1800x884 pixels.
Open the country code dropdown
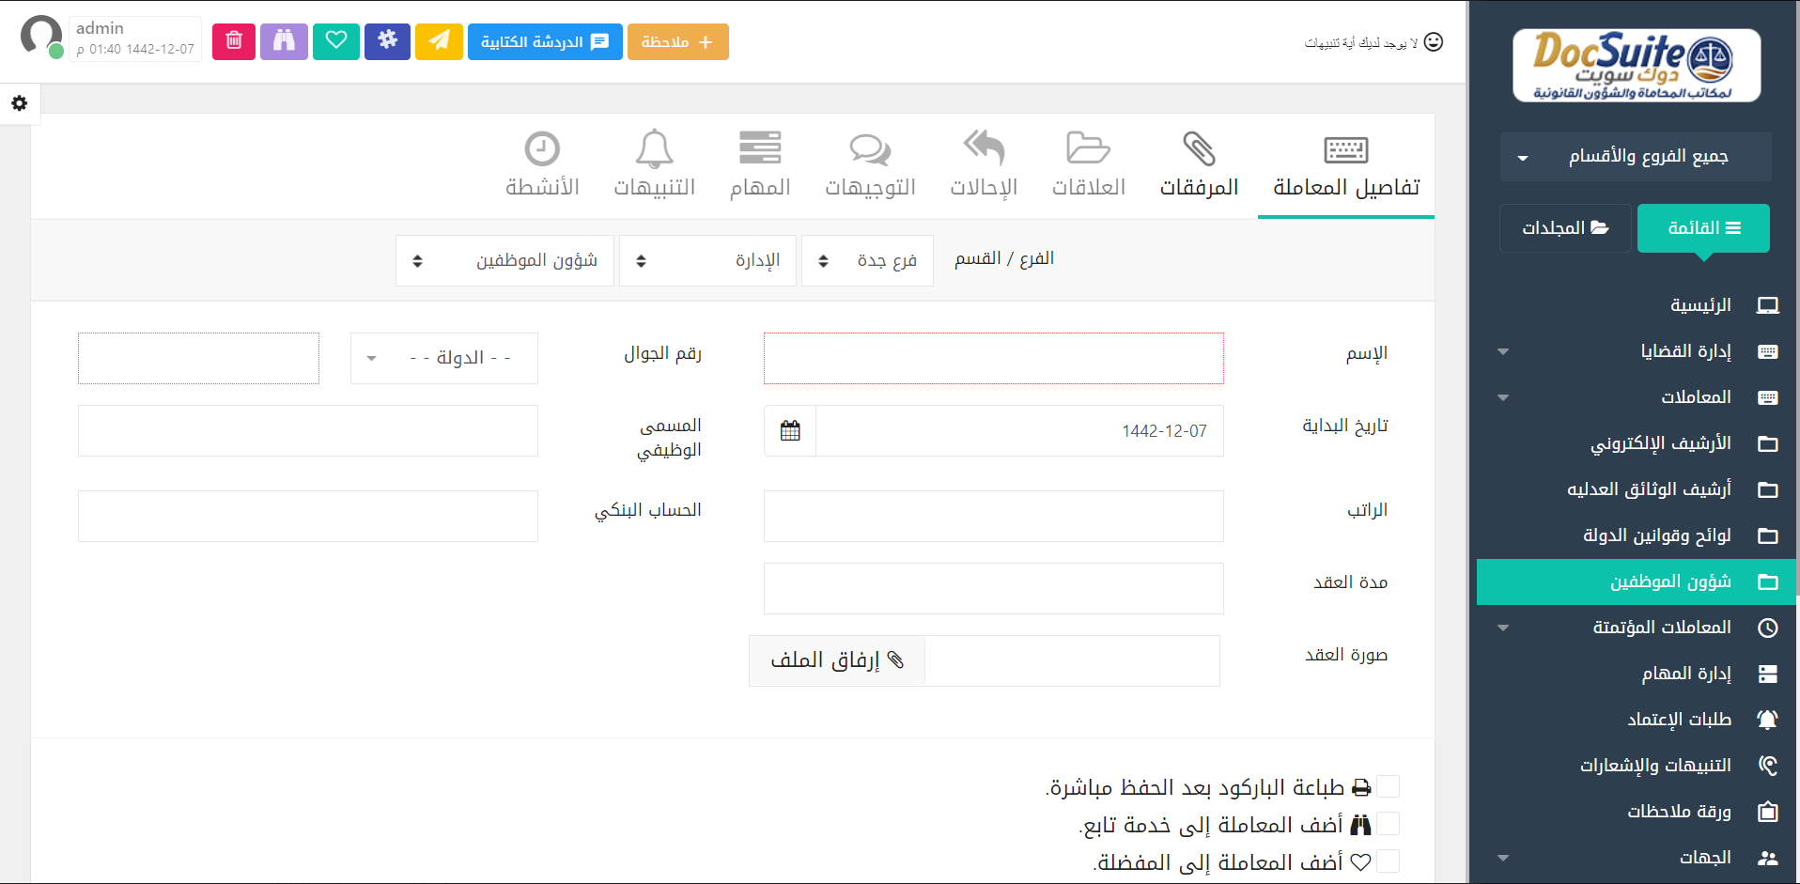pos(444,358)
